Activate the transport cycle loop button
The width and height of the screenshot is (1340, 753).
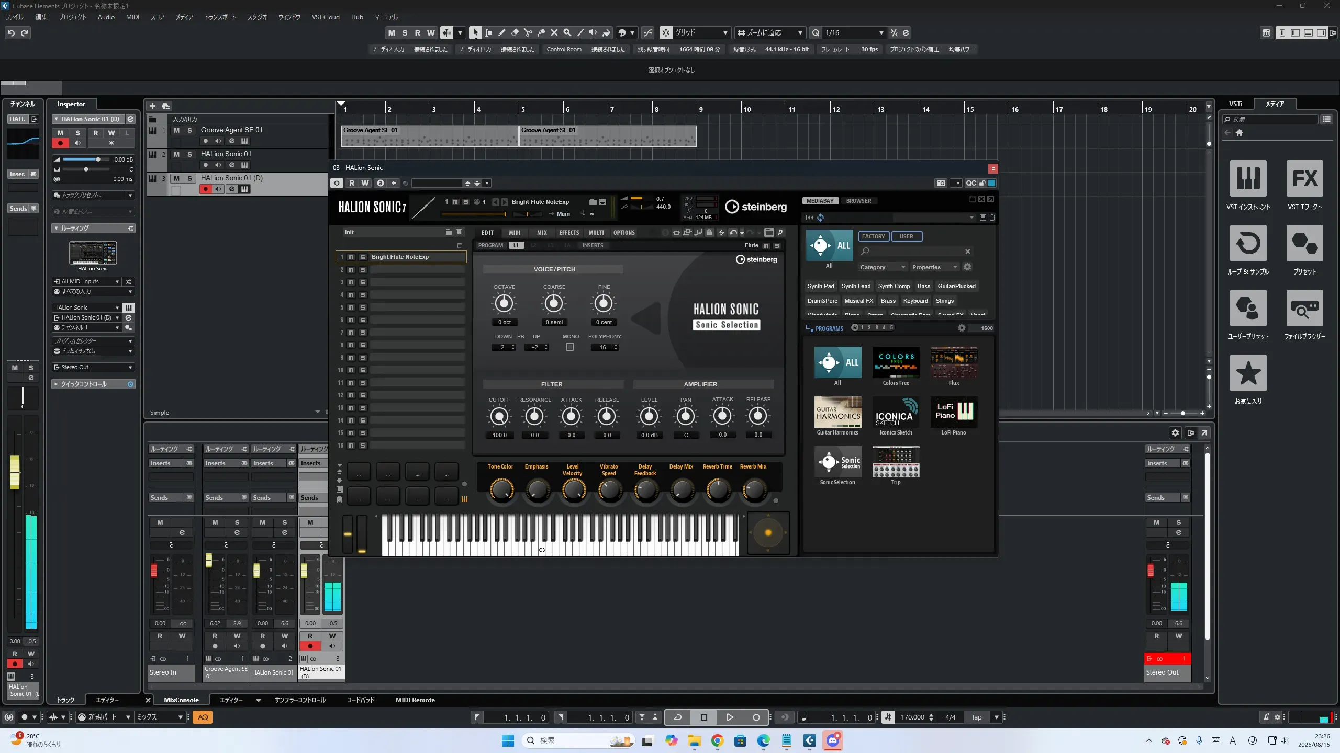tap(677, 717)
